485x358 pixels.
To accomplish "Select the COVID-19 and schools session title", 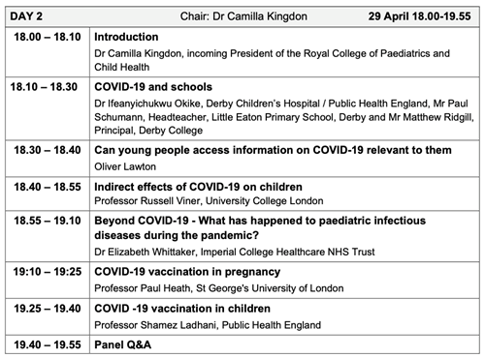I will click(153, 87).
